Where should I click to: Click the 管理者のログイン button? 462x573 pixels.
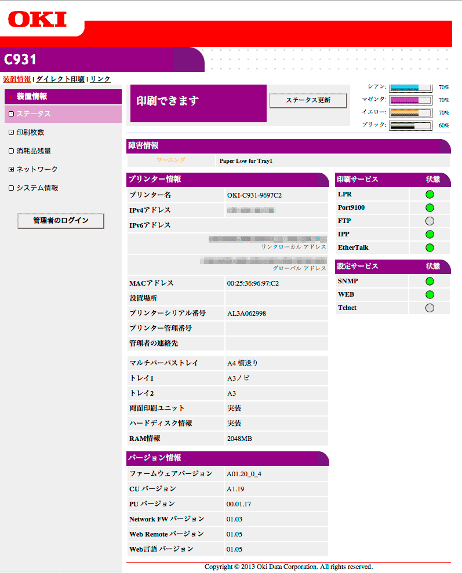click(61, 221)
